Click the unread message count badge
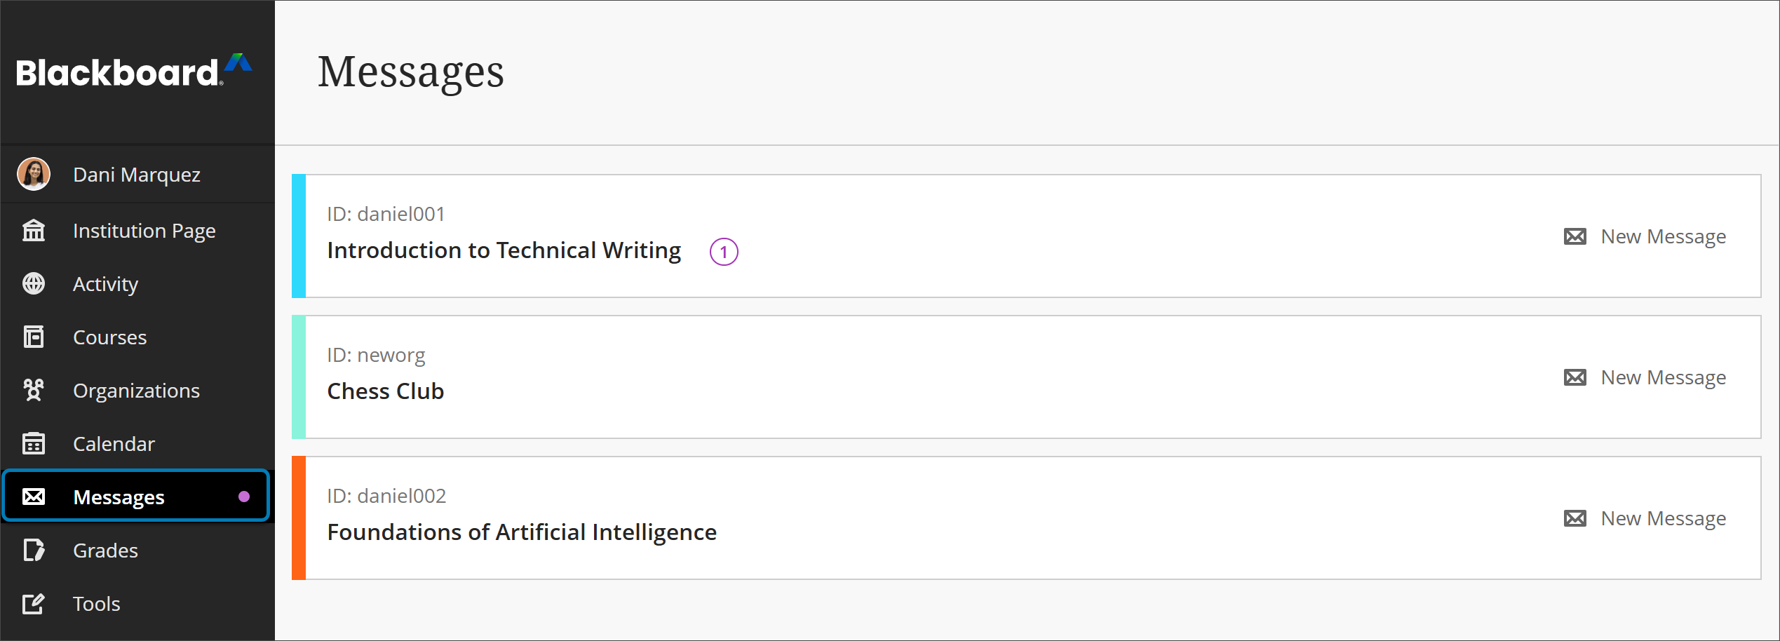Screen dimensions: 1780x641 coord(724,251)
